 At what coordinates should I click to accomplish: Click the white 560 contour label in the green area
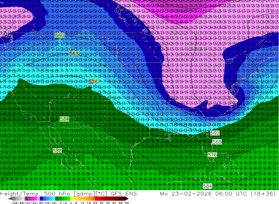215,133
